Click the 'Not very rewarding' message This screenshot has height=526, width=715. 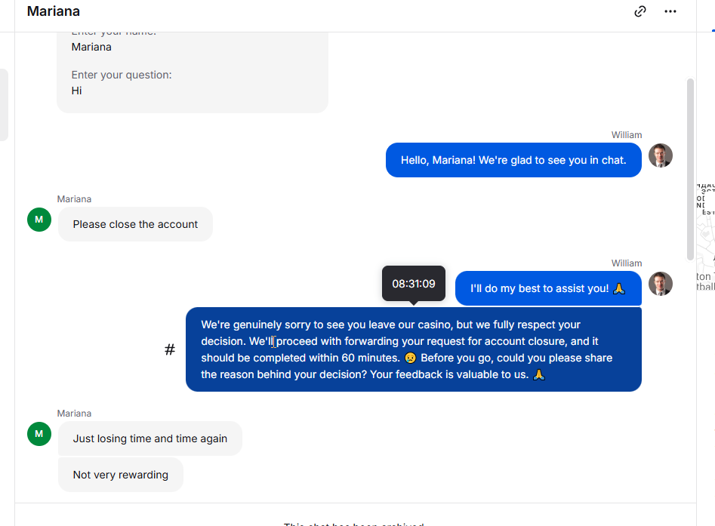(121, 475)
